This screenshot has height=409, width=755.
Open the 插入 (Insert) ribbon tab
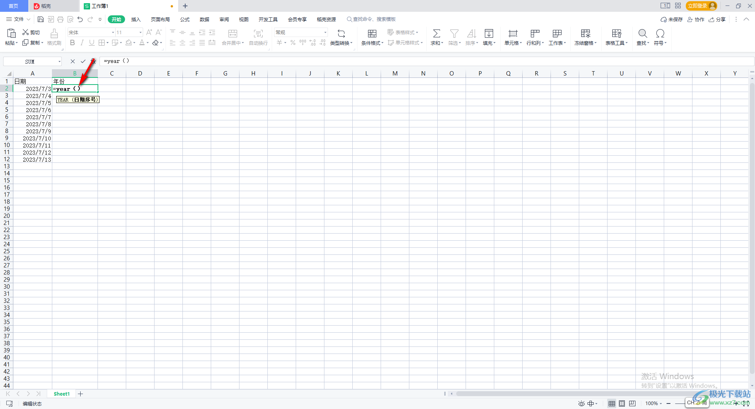[136, 19]
